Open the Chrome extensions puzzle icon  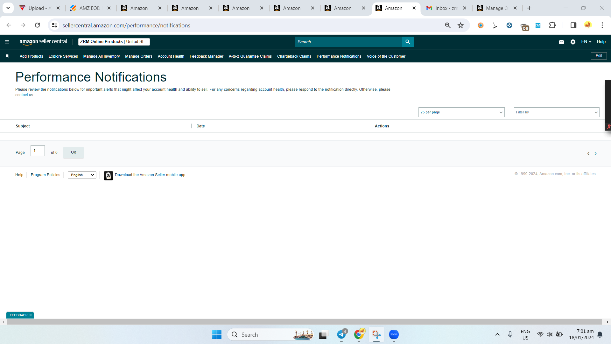[552, 25]
